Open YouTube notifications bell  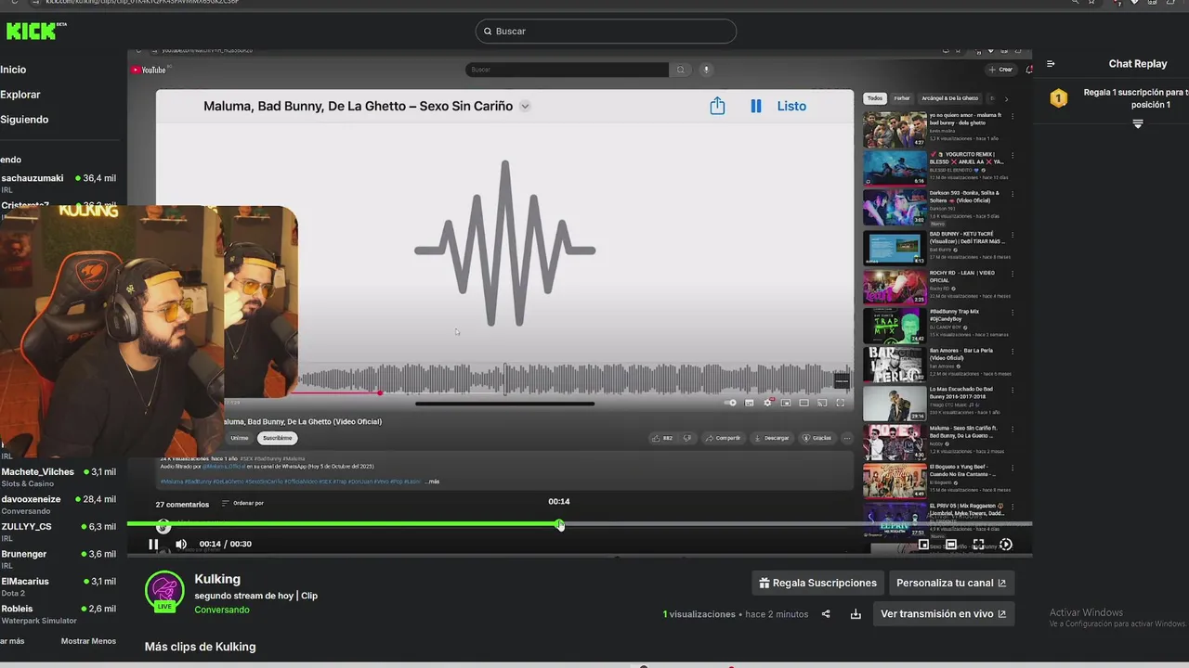(x=1028, y=70)
